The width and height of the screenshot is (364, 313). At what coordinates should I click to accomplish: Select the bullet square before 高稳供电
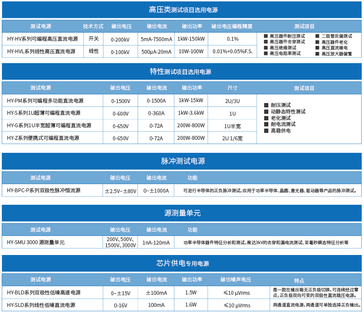pyautogui.click(x=266, y=131)
